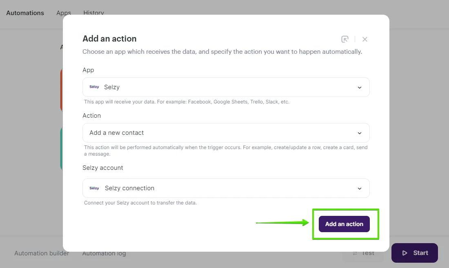Click the Test button

click(x=362, y=253)
